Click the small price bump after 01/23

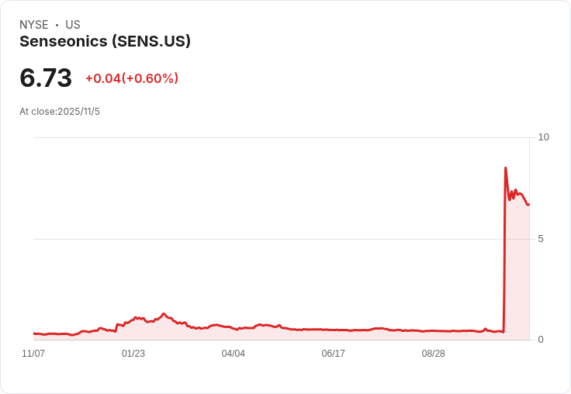tap(164, 314)
